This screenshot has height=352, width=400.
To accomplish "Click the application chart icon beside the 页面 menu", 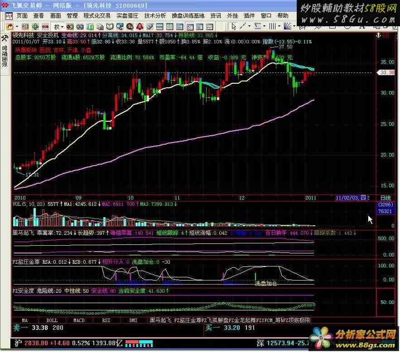I will [x=9, y=16].
